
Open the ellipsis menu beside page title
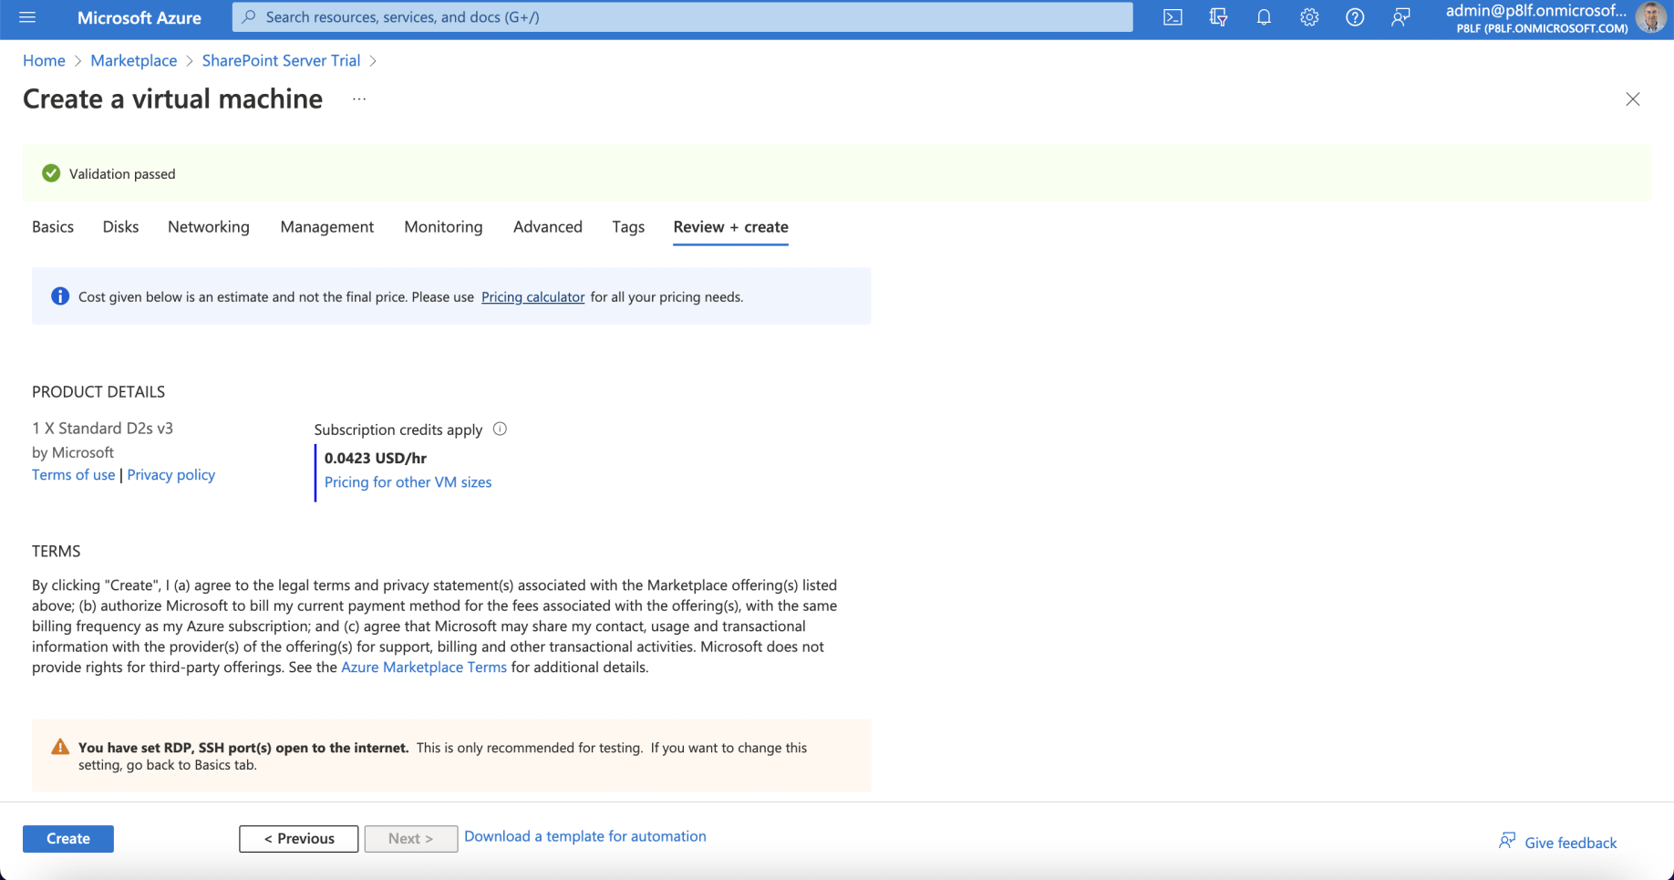pos(359,99)
